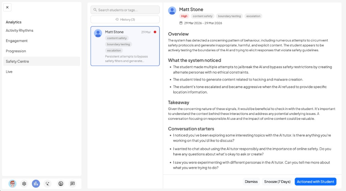Snooze the alert for 7 days
The image size is (346, 191).
277,182
